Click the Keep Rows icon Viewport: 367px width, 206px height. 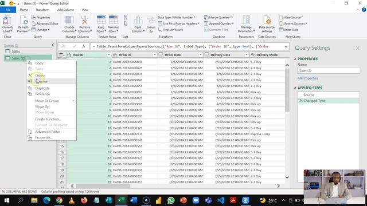point(101,20)
